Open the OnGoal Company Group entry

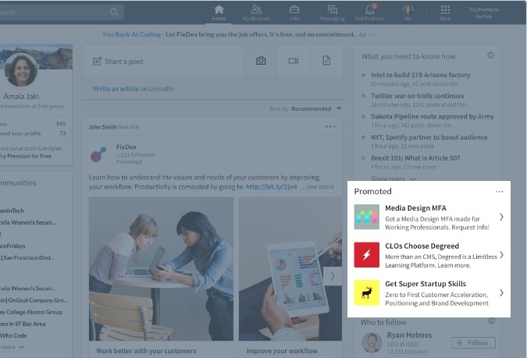(34, 300)
